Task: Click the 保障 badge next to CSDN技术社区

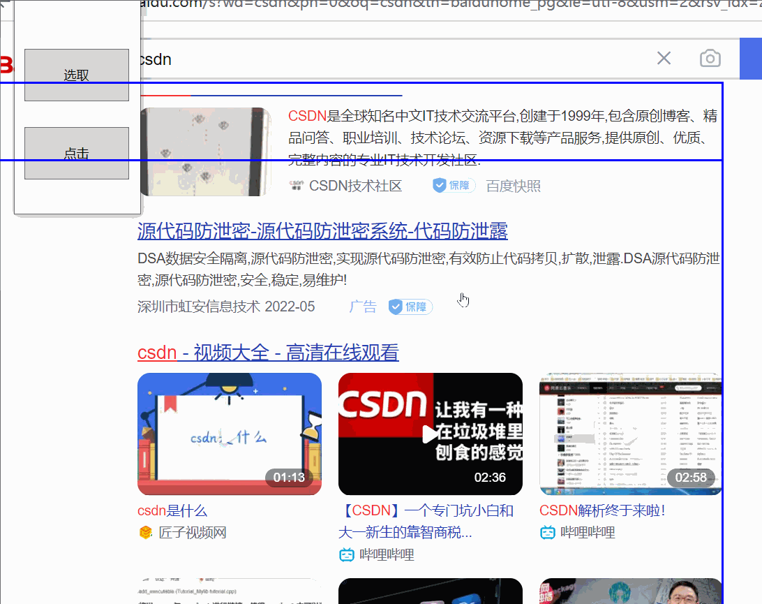Action: pos(454,185)
